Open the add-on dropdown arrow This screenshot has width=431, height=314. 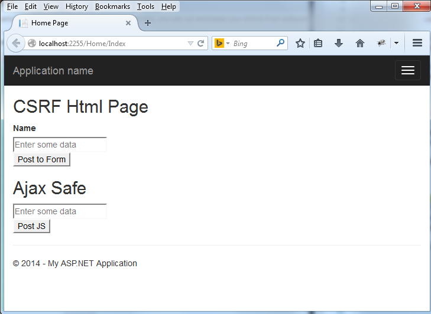396,43
